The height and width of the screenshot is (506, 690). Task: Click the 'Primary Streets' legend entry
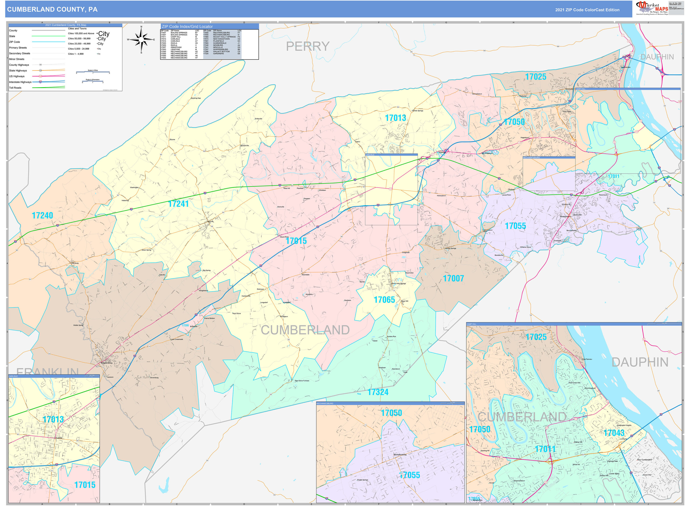click(x=18, y=48)
